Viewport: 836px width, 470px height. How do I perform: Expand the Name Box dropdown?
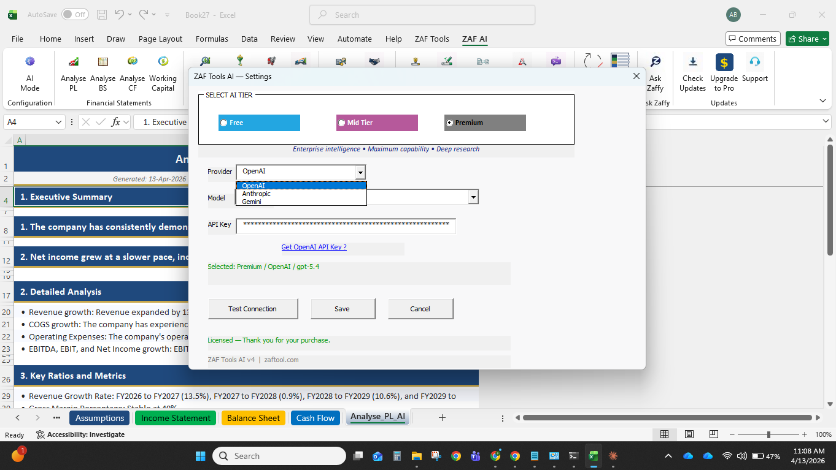point(59,122)
